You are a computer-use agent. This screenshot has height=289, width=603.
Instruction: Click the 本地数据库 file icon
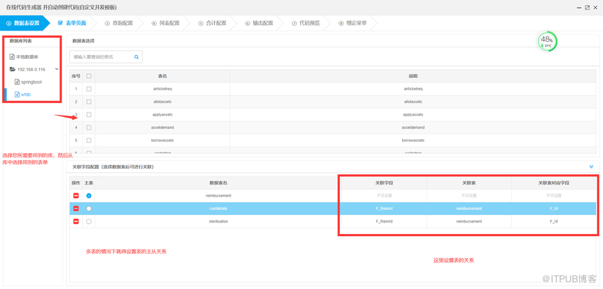[12, 57]
